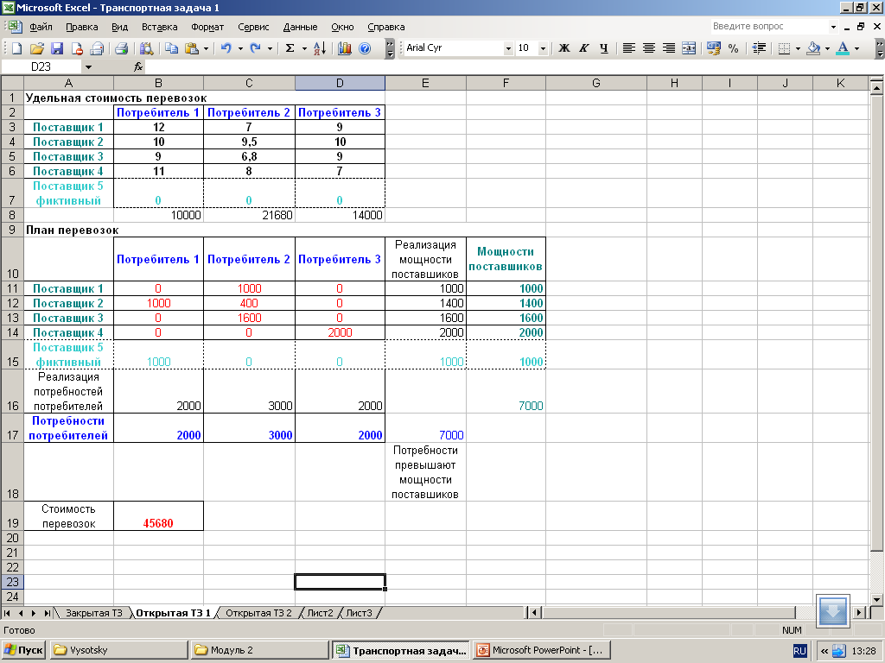Open the Undo history dropdown arrow
885x663 pixels.
240,48
